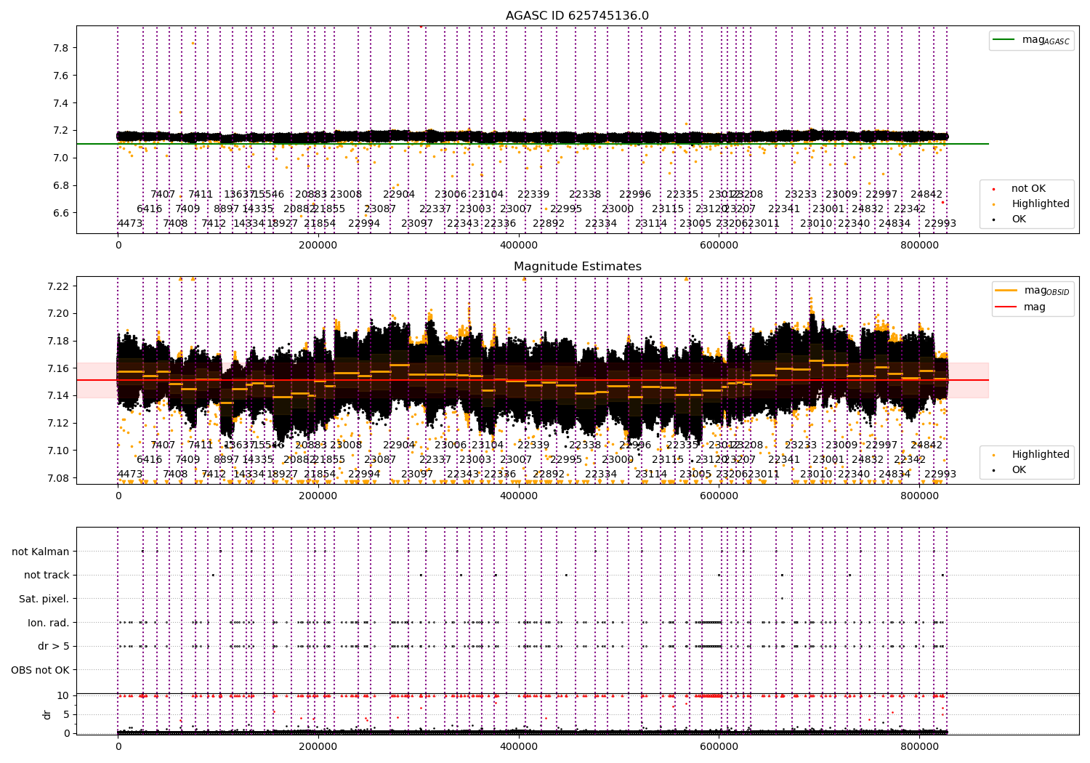Click obsid label '23097' in middle plot
This screenshot has height=763, width=1090.
coord(417,475)
